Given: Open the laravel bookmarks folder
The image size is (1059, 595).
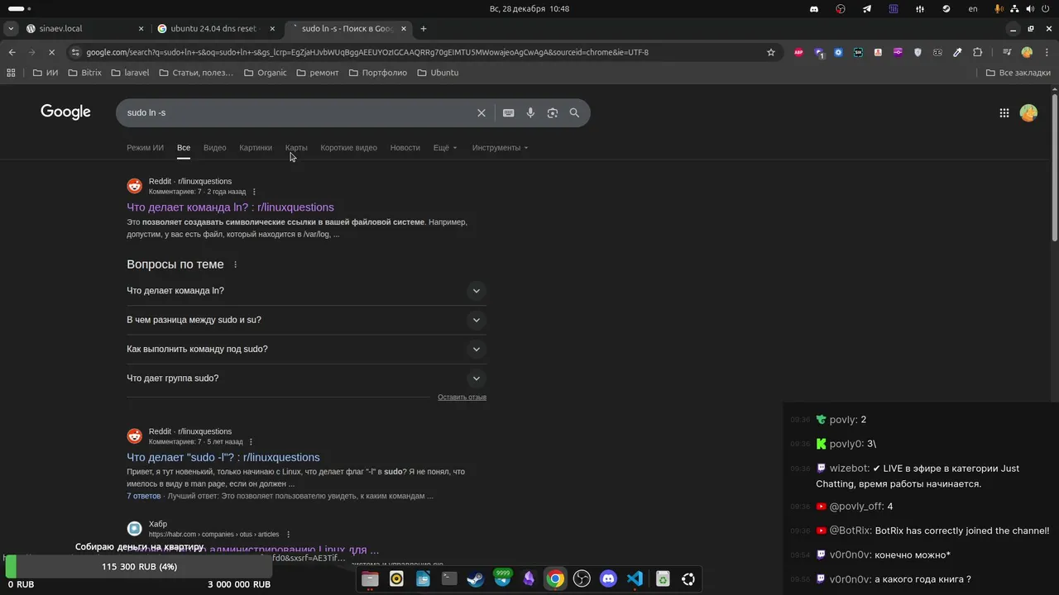Looking at the screenshot, I should pyautogui.click(x=130, y=73).
